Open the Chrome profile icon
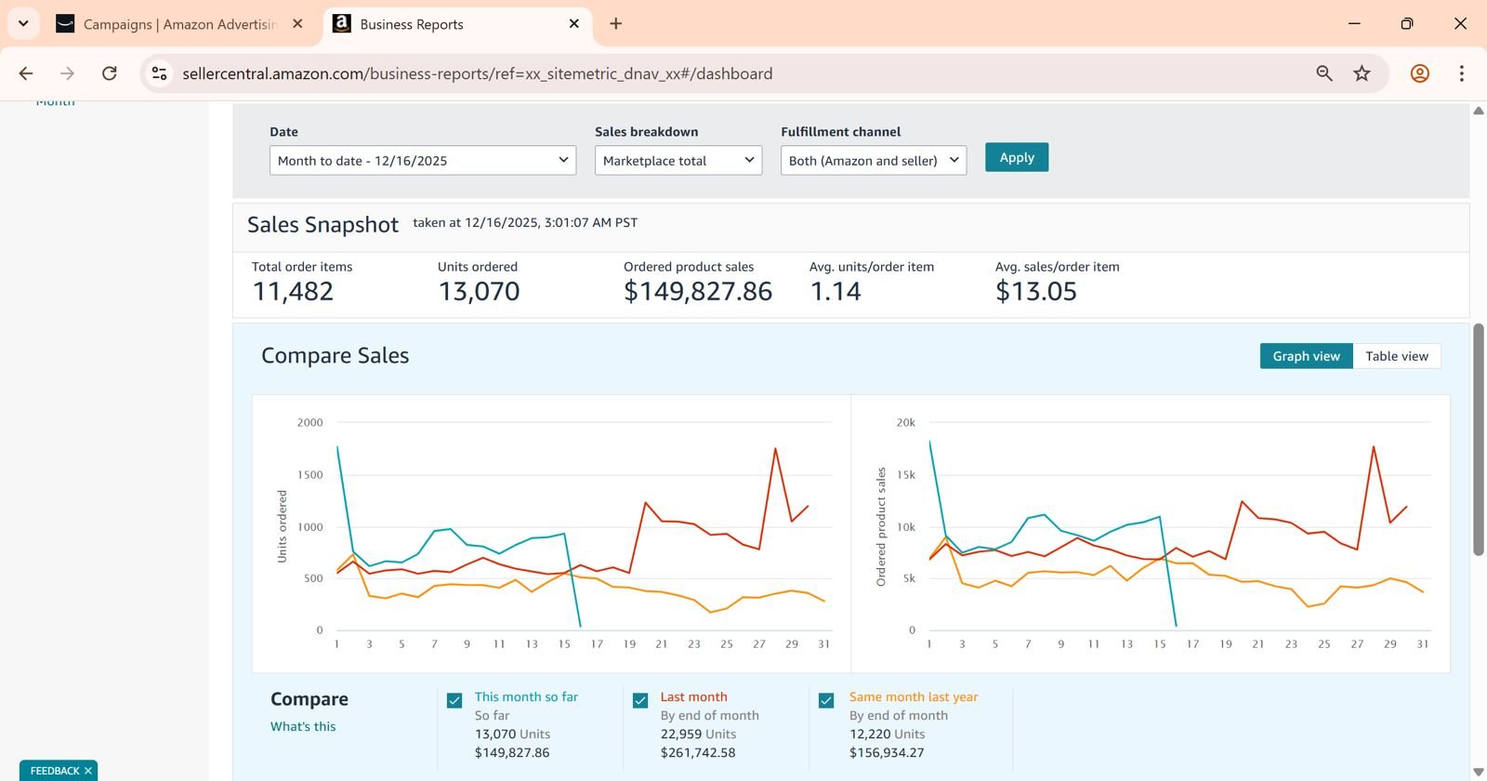 pyautogui.click(x=1419, y=73)
